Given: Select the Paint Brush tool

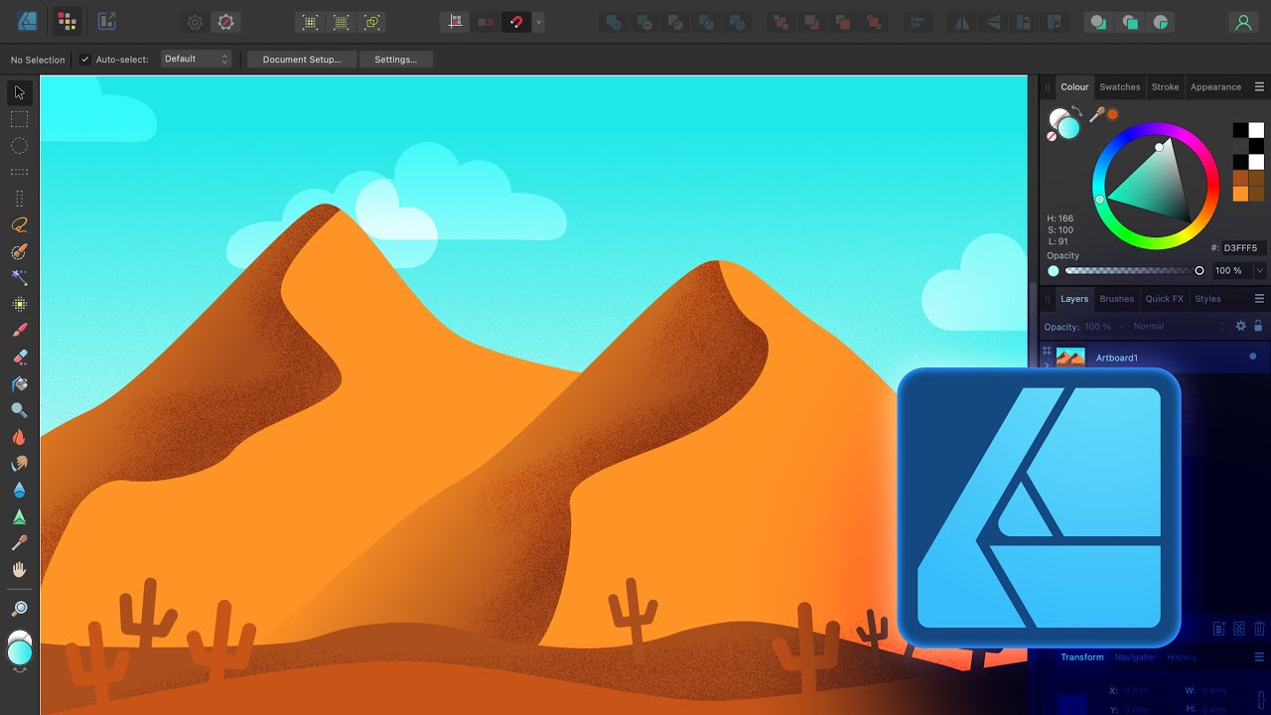Looking at the screenshot, I should click(x=19, y=331).
